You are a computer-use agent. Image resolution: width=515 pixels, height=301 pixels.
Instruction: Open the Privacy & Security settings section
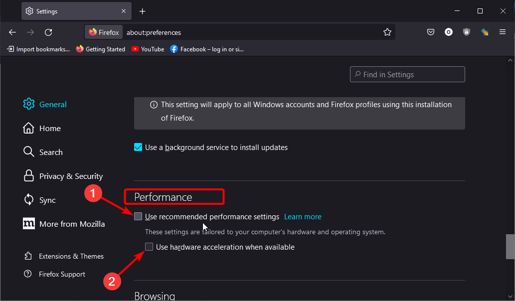click(71, 176)
